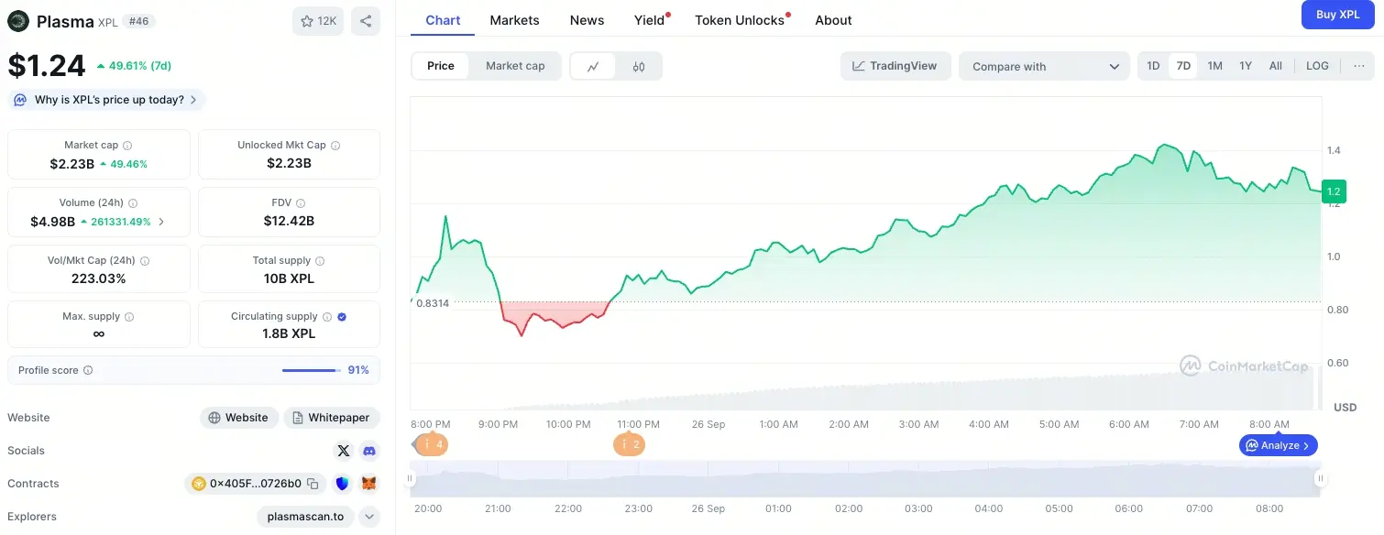Switch chart to Market cap view
The width and height of the screenshot is (1384, 535).
[x=515, y=66]
